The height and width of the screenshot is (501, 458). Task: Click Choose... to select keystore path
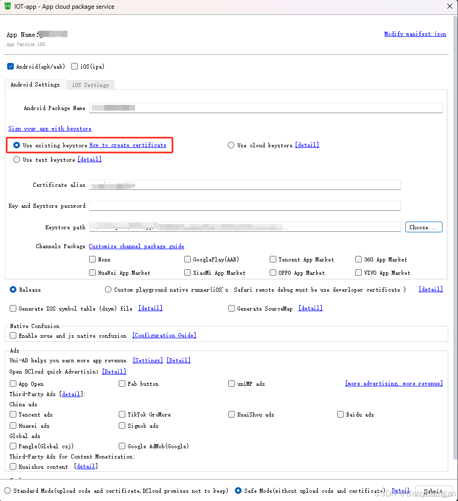coord(424,227)
